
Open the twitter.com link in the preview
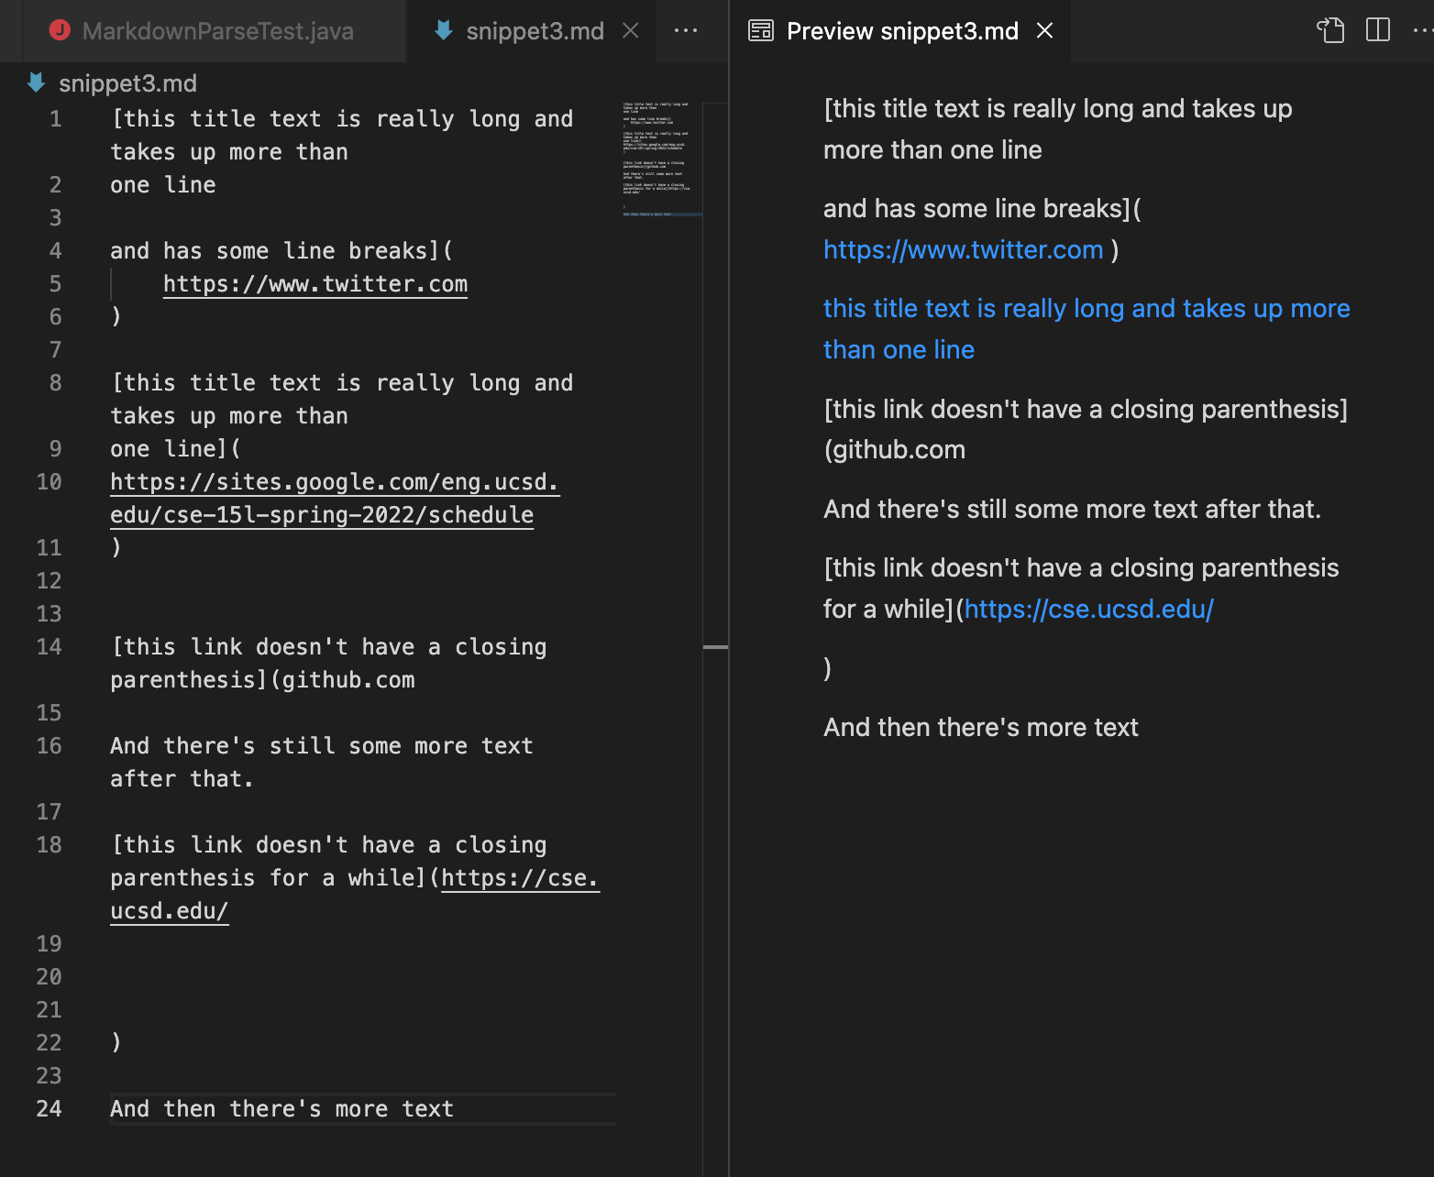click(963, 249)
